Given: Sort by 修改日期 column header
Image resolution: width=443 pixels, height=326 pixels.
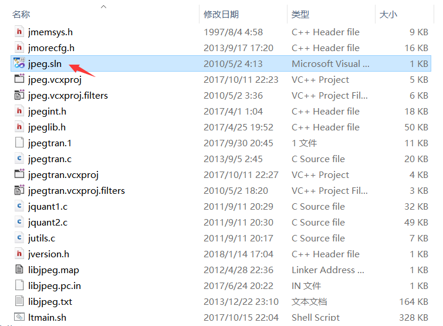Looking at the screenshot, I should pos(221,14).
